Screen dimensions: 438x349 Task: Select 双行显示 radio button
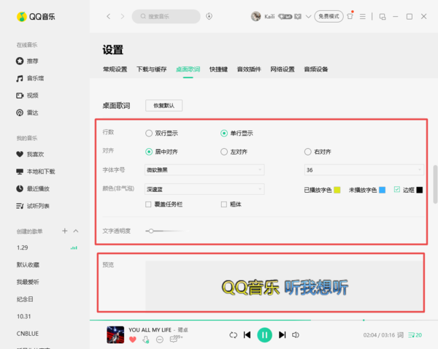pos(150,133)
